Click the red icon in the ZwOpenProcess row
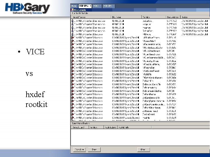 click(x=72, y=94)
